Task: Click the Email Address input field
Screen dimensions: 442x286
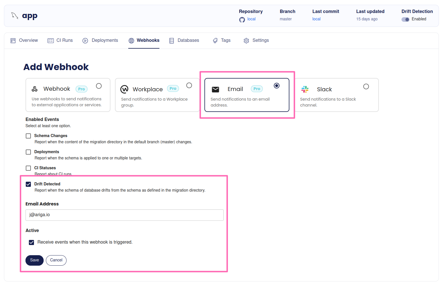Action: point(124,215)
